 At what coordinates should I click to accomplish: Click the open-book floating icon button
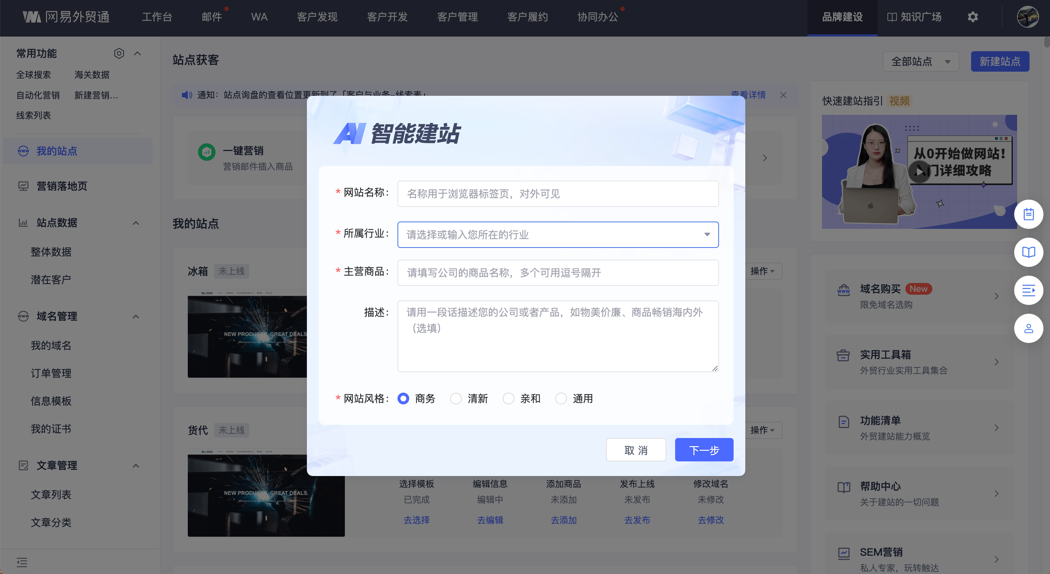[1028, 252]
